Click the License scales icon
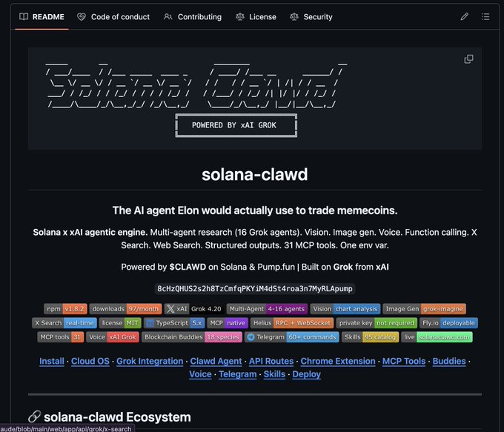Screen dimensions: 504x432 [x=240, y=17]
